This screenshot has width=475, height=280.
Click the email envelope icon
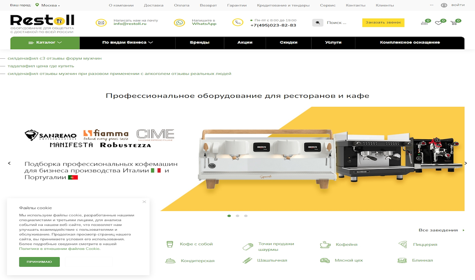[x=101, y=23]
